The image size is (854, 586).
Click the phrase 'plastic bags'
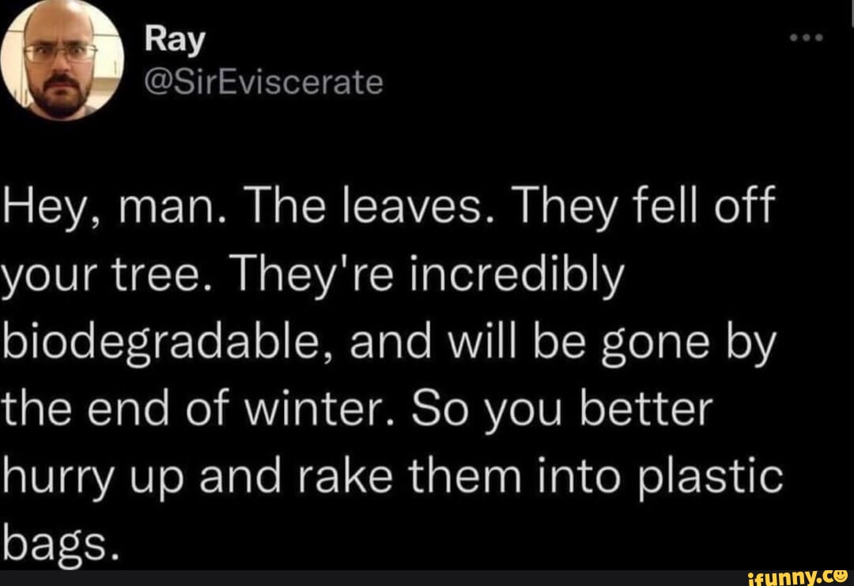pos(712,474)
